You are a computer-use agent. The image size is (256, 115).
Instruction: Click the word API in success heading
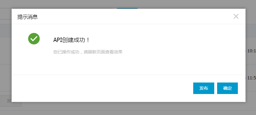coord(57,40)
